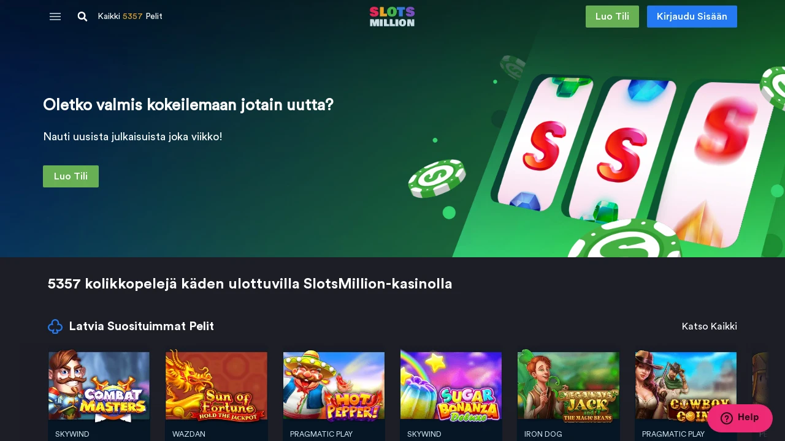The height and width of the screenshot is (441, 785).
Task: Click the Kirjaudu Sisään button
Action: pyautogui.click(x=692, y=17)
